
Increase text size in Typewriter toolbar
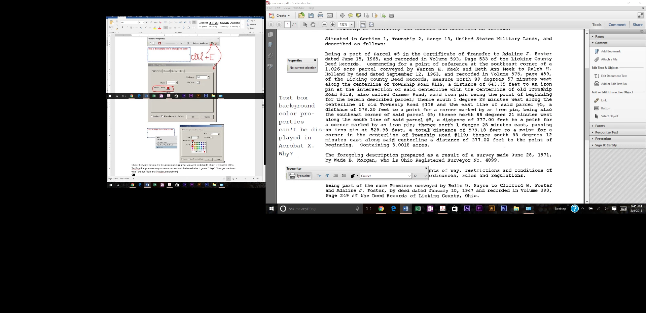[327, 176]
